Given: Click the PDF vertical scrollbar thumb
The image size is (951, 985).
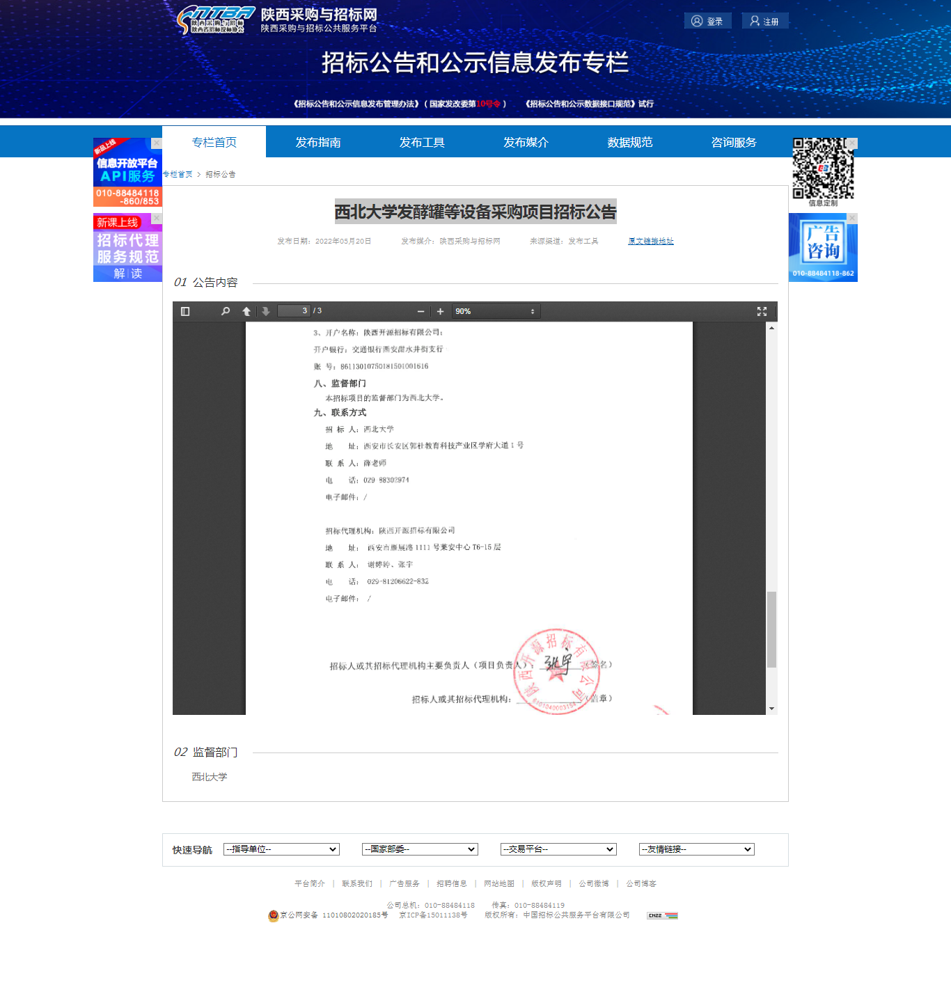Looking at the screenshot, I should (771, 629).
